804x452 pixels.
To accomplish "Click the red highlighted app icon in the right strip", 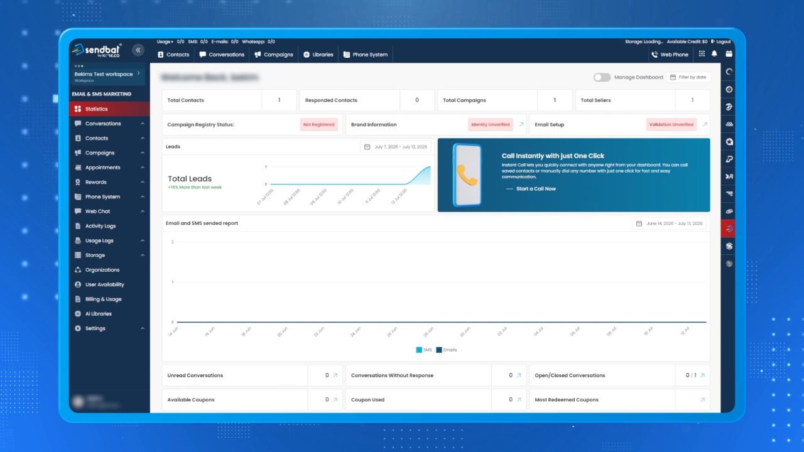I will pyautogui.click(x=729, y=229).
